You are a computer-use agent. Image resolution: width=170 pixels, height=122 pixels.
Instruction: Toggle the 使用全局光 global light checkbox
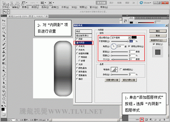click(x=129, y=46)
